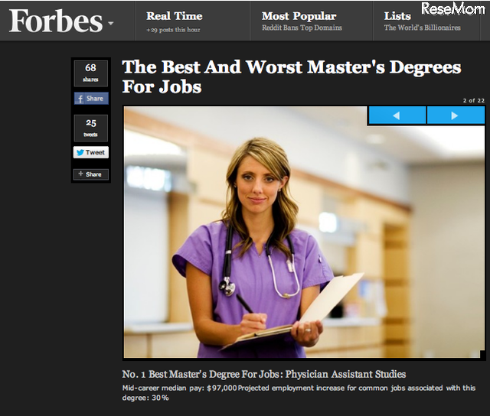Open the Lists menu
Screen dimensions: 490x416
point(397,16)
